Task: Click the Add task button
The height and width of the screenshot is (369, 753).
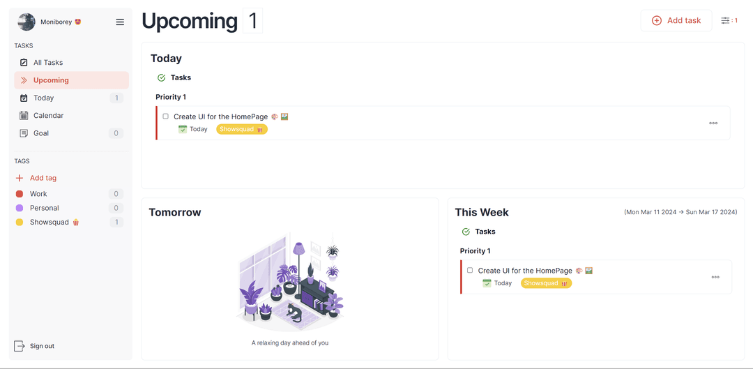Action: [676, 21]
